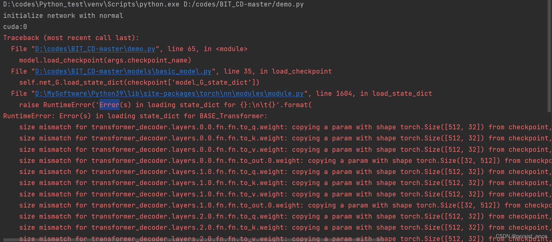This screenshot has width=552, height=242.
Task: Click the 'cuda:0' output line
Action: 15,27
